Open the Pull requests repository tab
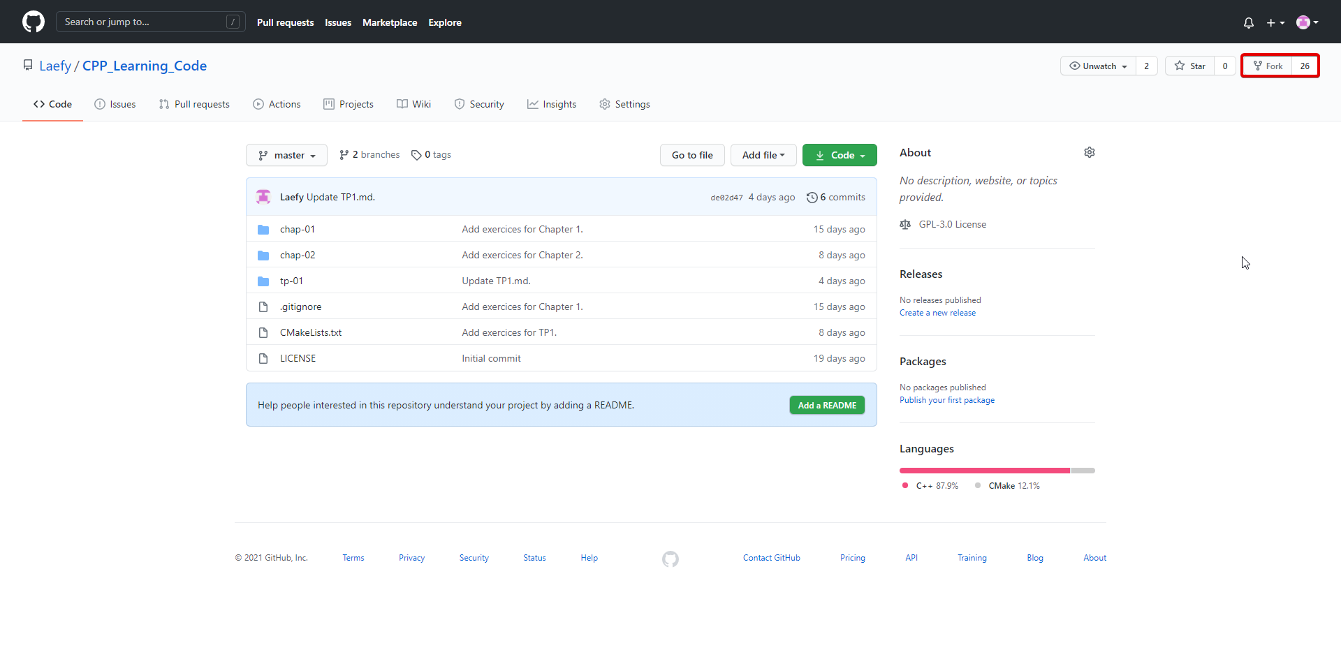 tap(194, 104)
